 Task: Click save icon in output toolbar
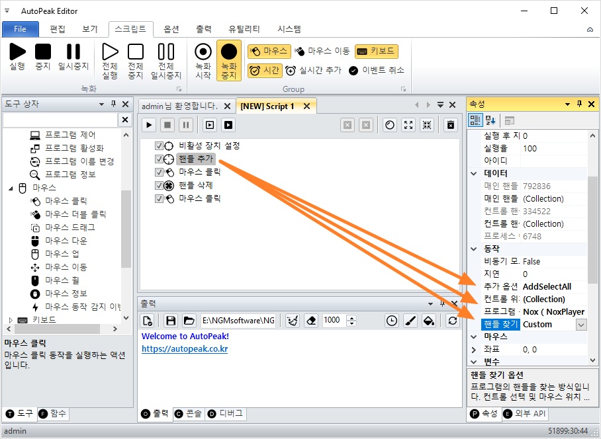[171, 321]
